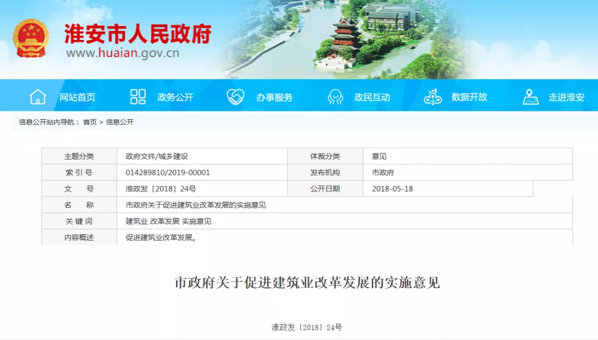Click the national emblem logo
598x340 pixels.
coord(31,38)
